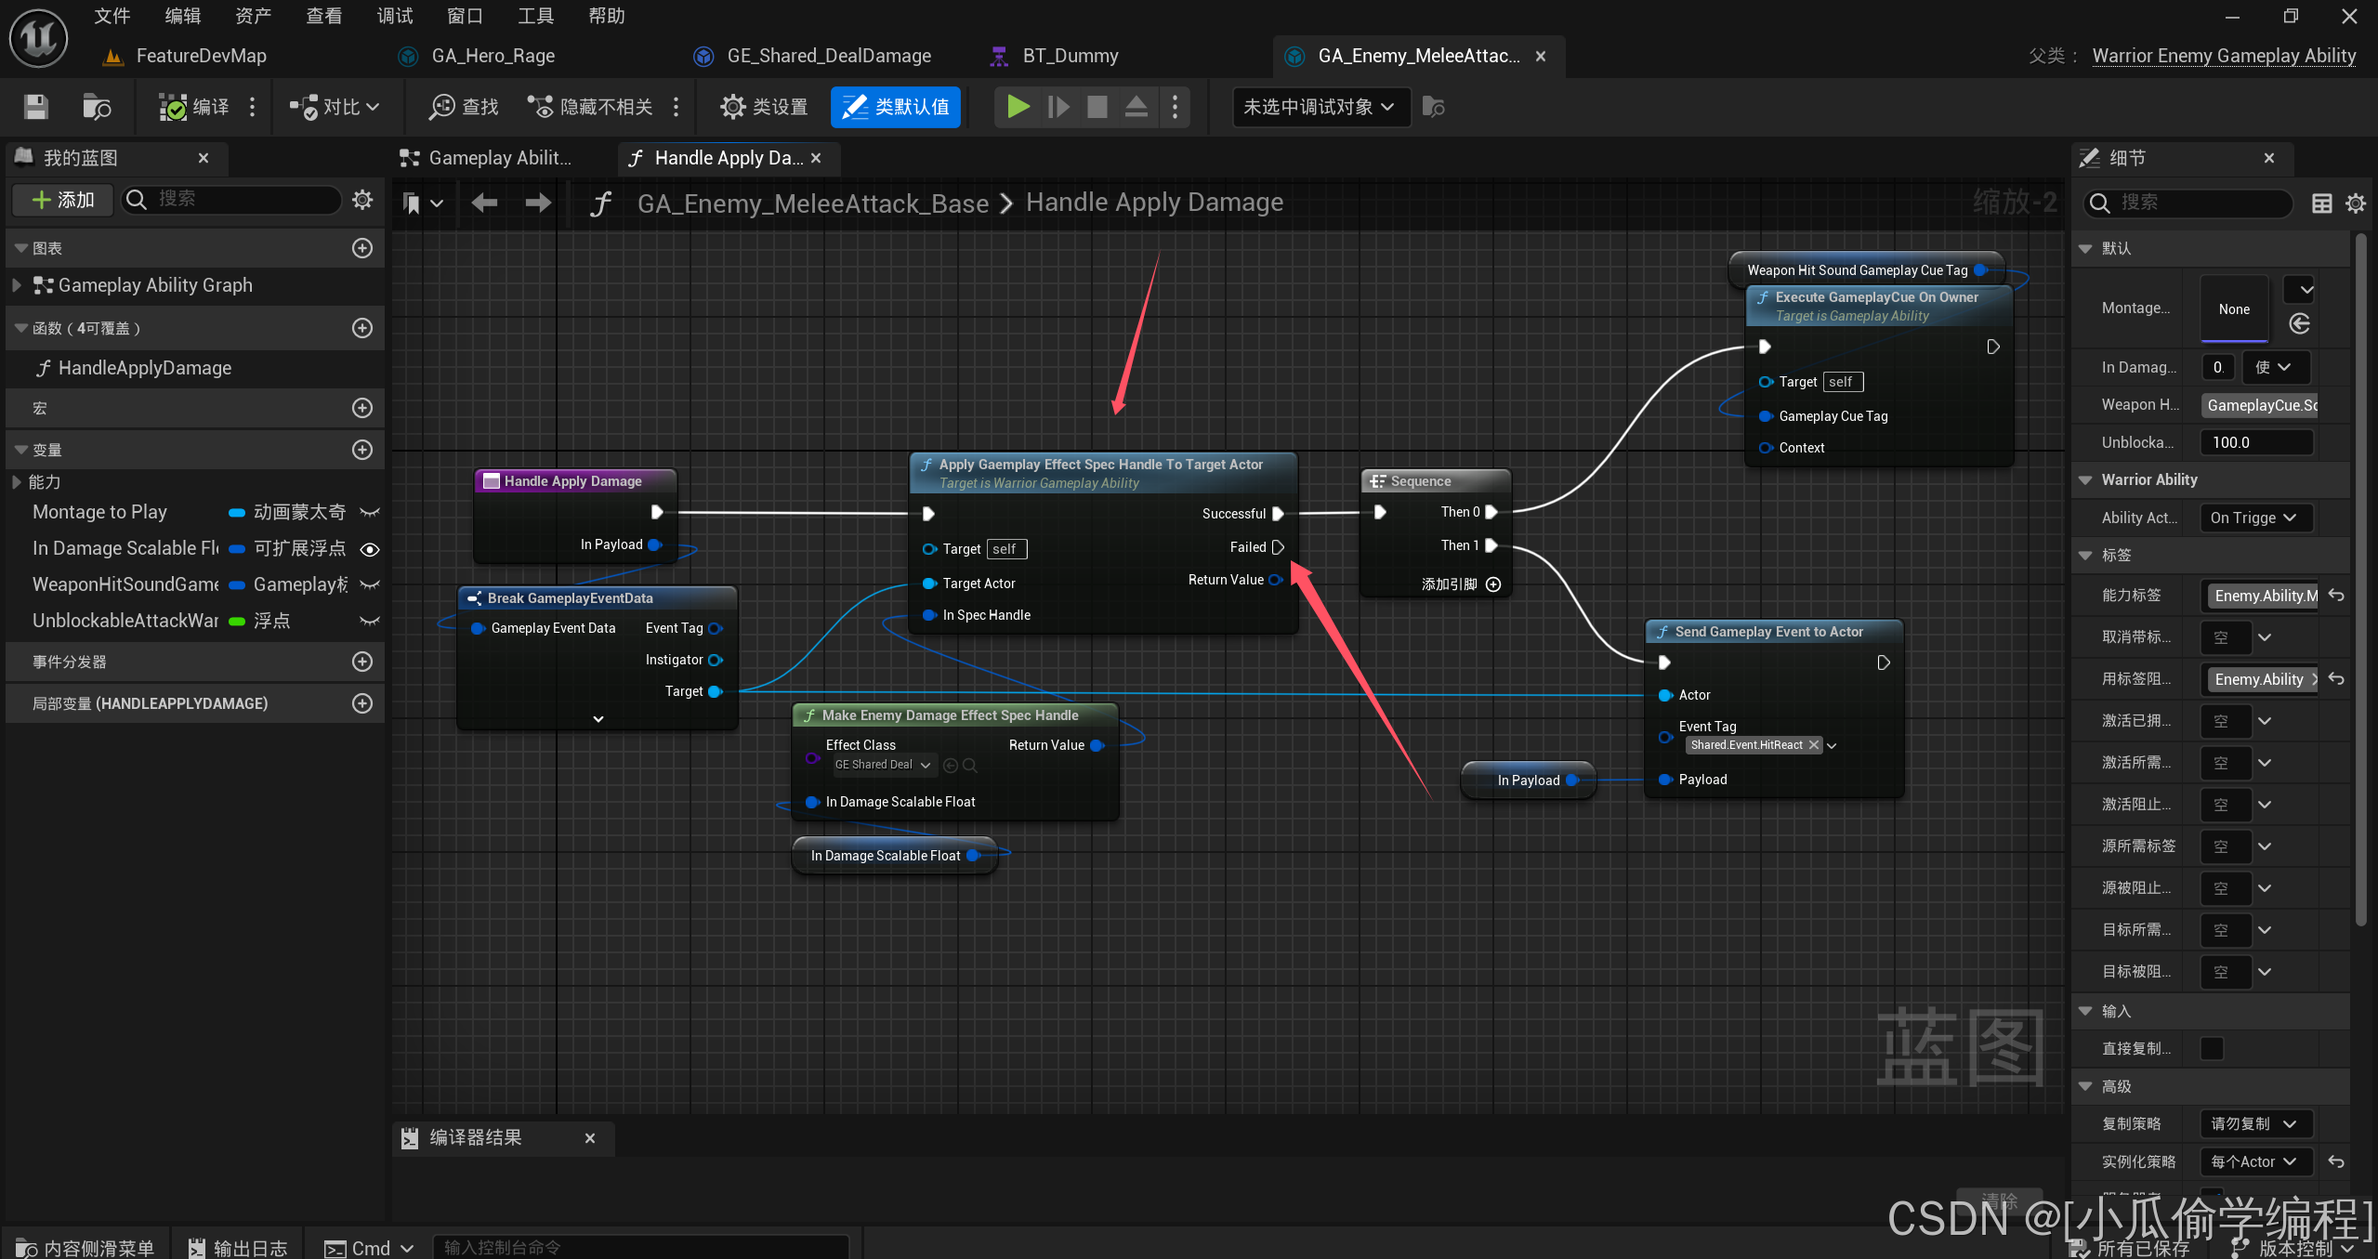
Task: Open Details panel settings gear
Action: pyautogui.click(x=2356, y=203)
